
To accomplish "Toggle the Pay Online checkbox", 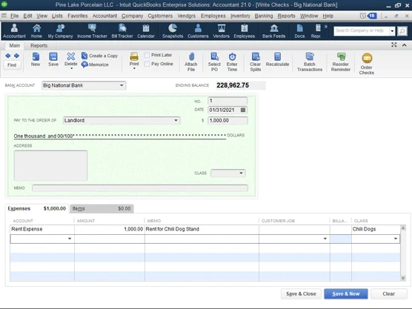I will pos(147,64).
